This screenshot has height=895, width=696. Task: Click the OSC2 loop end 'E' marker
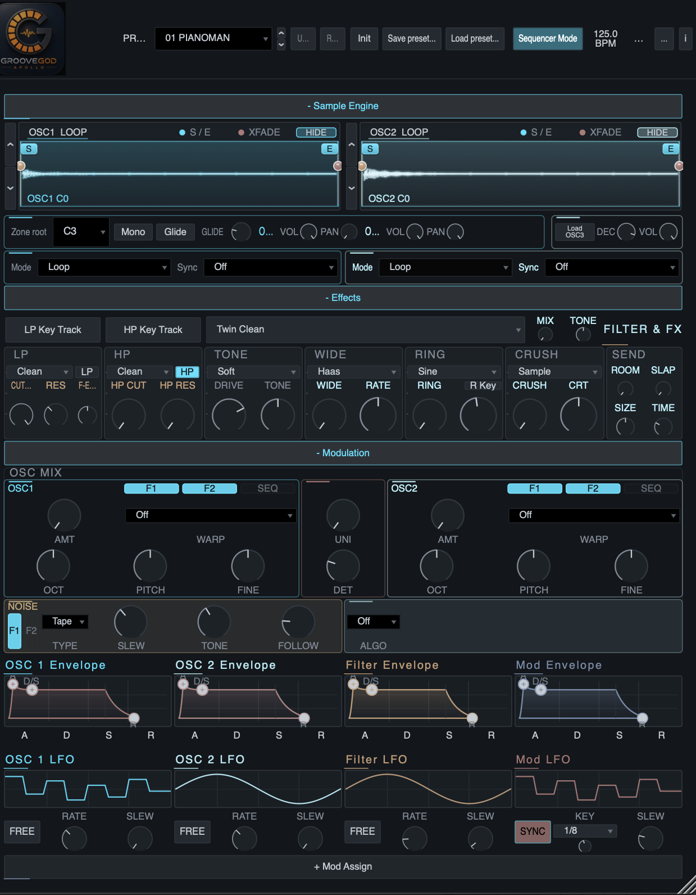coord(670,149)
